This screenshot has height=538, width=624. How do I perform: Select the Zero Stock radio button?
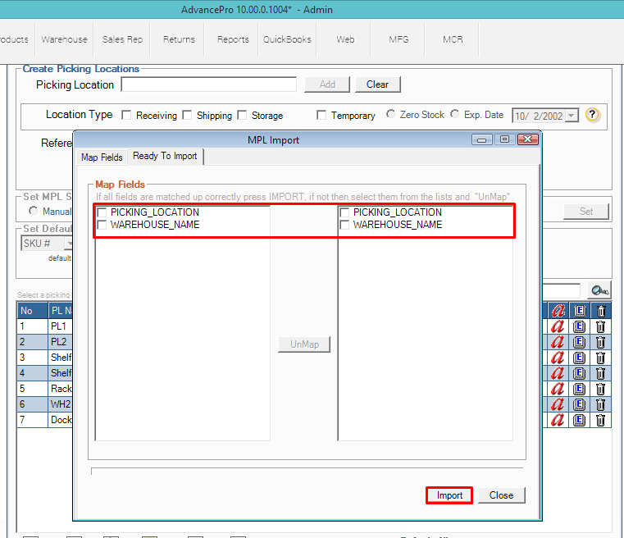coord(390,115)
